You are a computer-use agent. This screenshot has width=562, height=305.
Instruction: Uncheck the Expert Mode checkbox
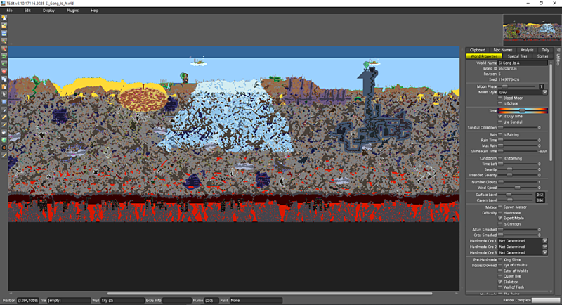(500, 218)
